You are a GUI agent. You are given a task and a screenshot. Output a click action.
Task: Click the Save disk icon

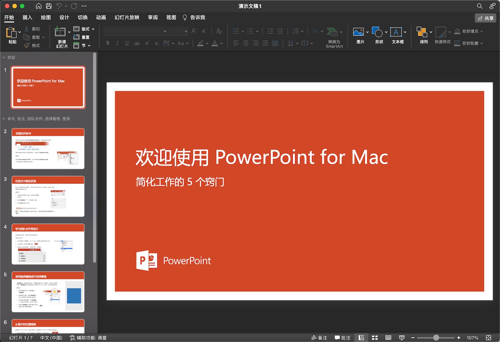(49, 6)
